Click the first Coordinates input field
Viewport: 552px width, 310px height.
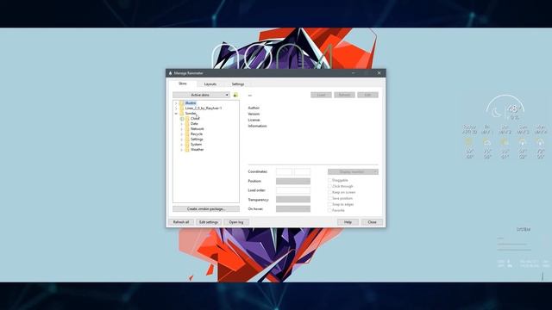[x=284, y=172]
